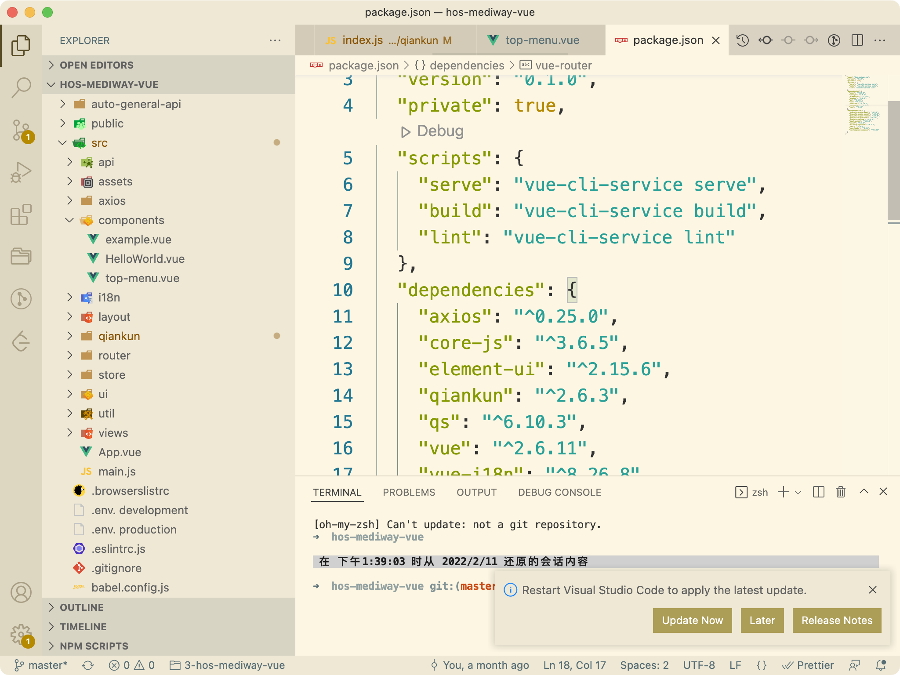This screenshot has height=675, width=900.
Task: Expand the NPM SCRIPTS section
Action: [x=94, y=646]
